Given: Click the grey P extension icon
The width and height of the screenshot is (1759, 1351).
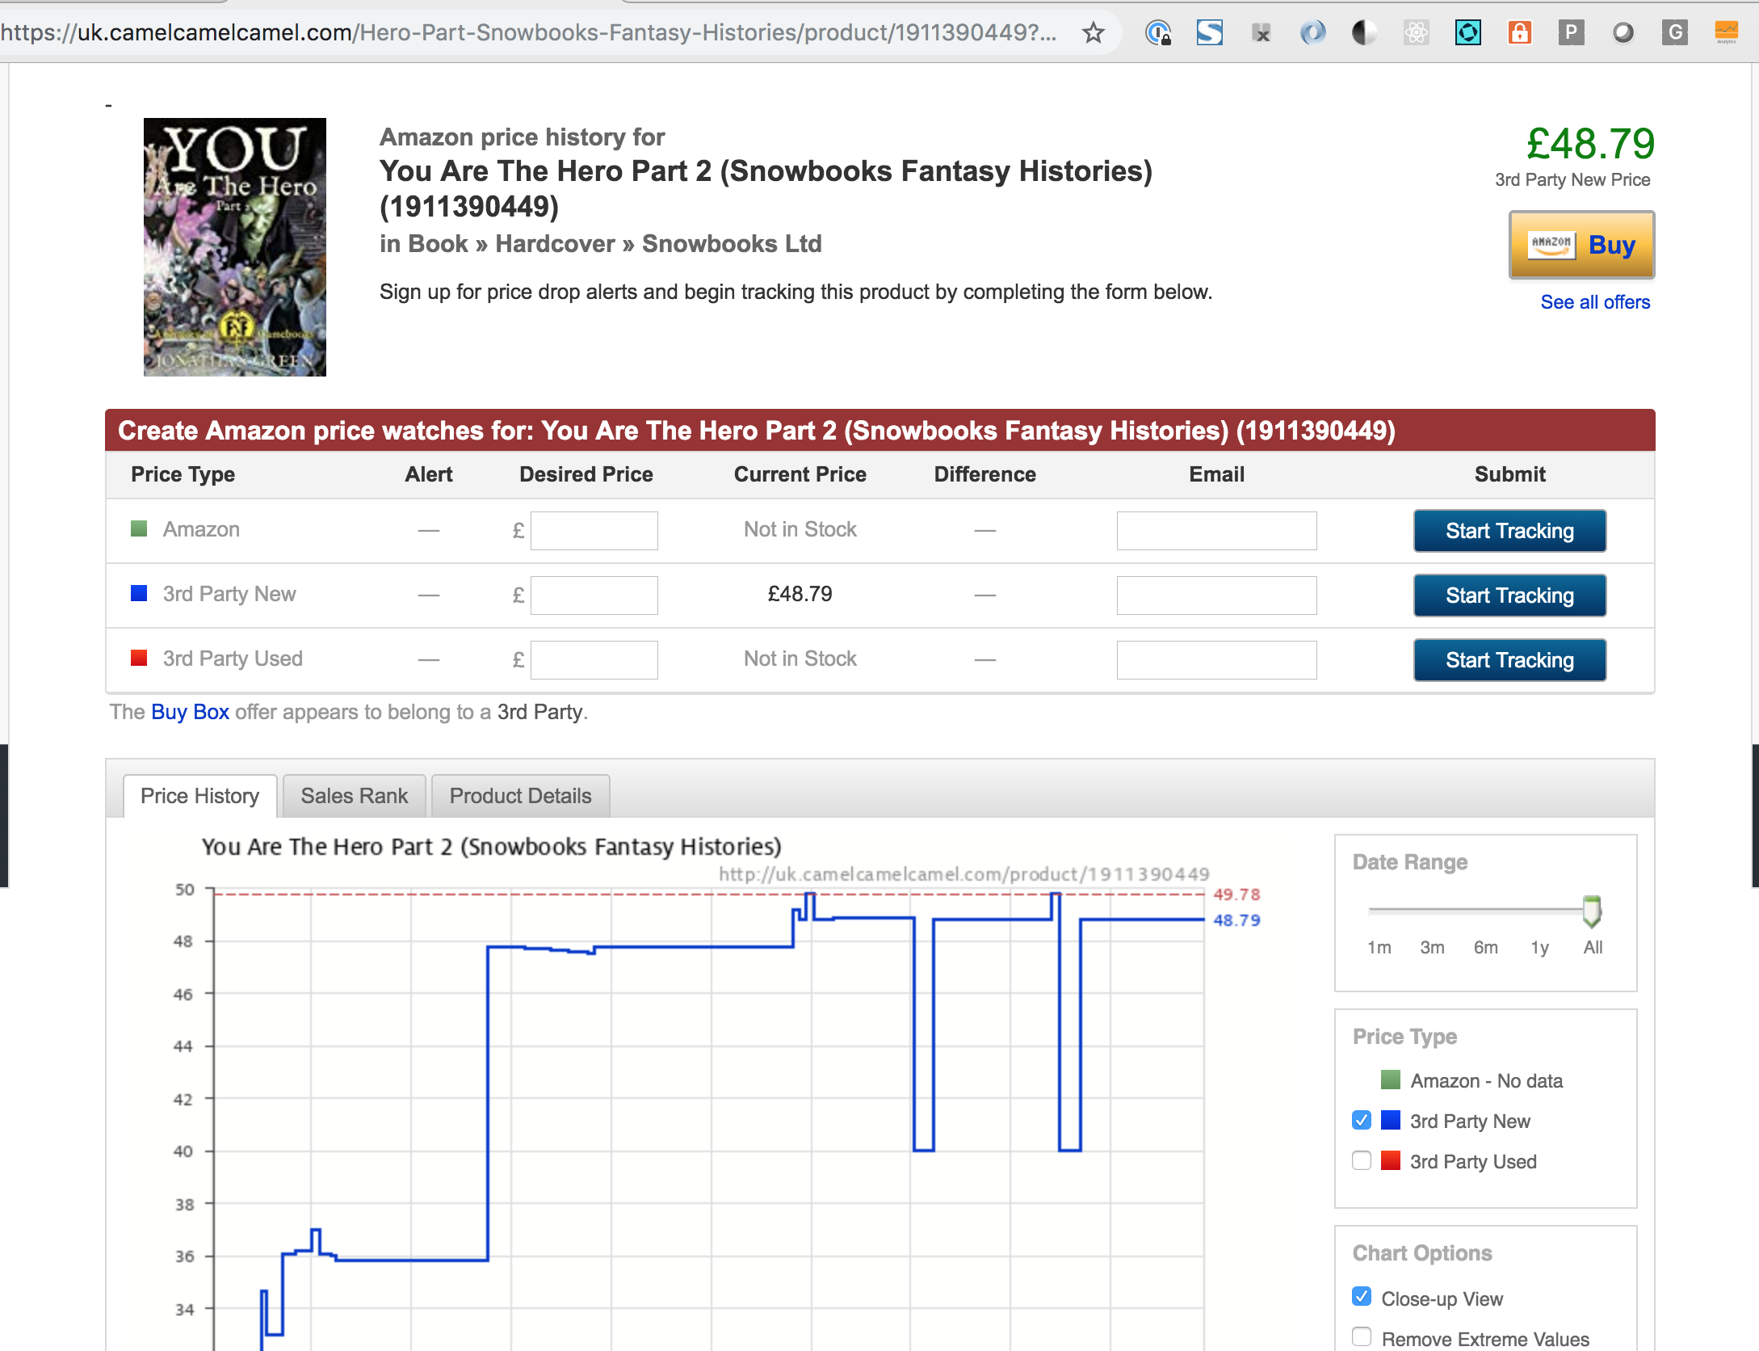Looking at the screenshot, I should 1571,32.
